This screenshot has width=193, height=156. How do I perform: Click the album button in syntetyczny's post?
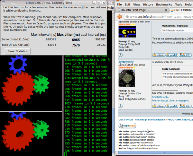(x=159, y=106)
